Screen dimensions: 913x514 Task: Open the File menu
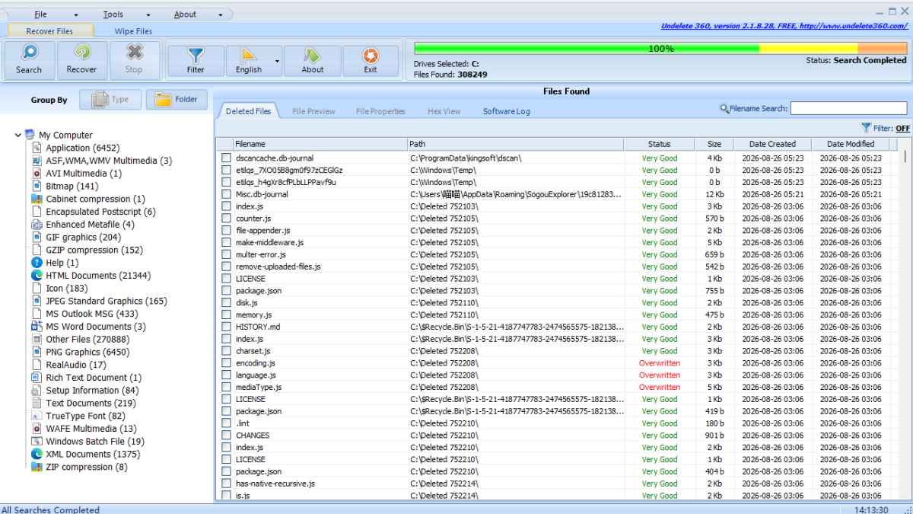pos(40,14)
